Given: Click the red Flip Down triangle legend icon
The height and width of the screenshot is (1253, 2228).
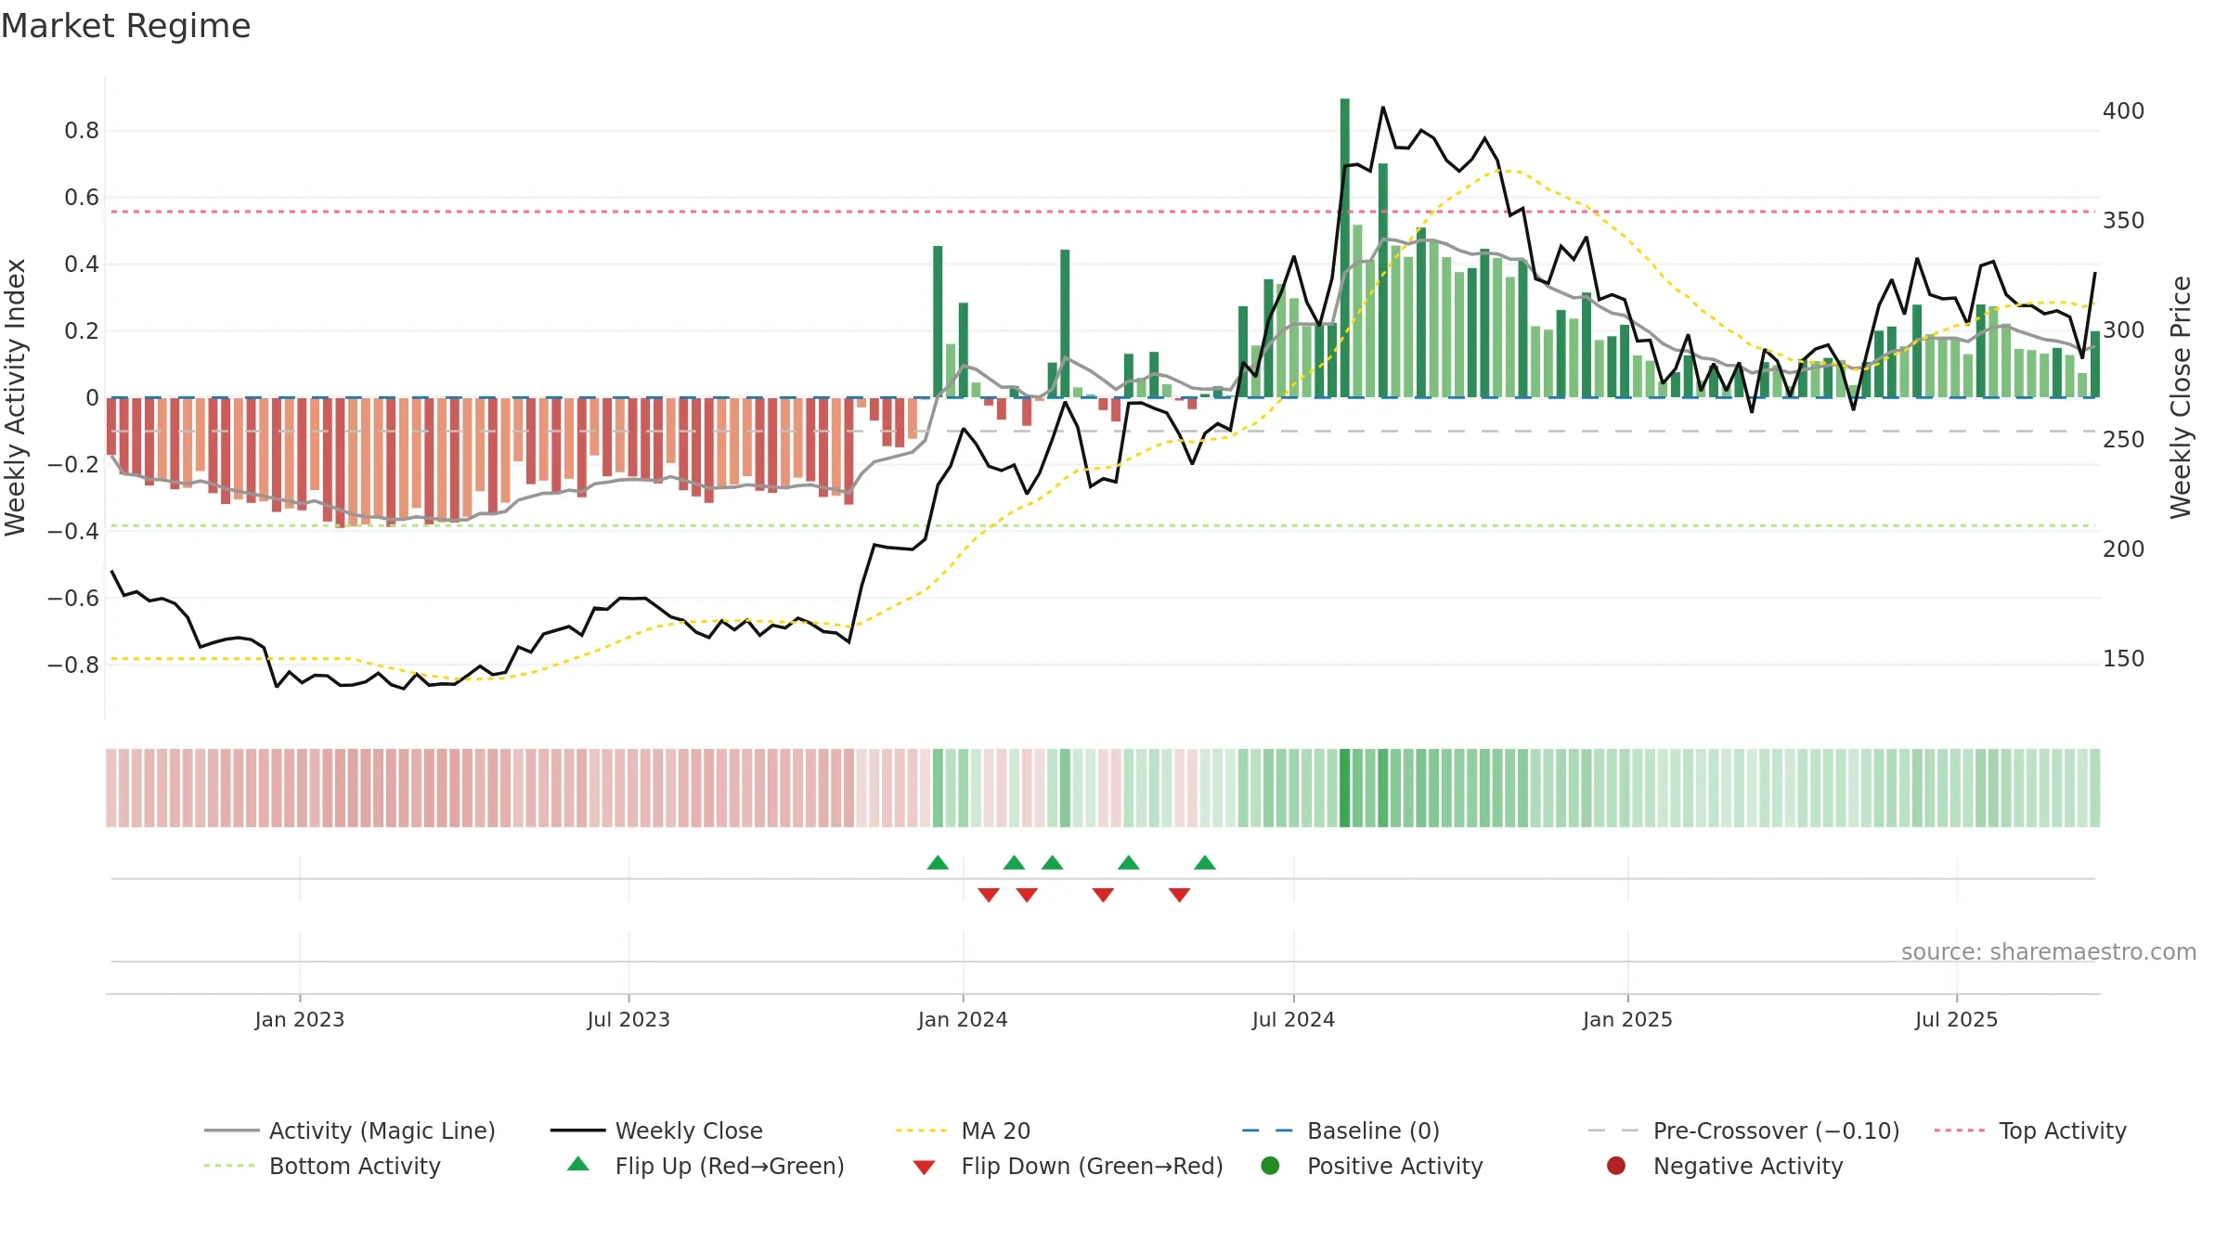Looking at the screenshot, I should (924, 1168).
